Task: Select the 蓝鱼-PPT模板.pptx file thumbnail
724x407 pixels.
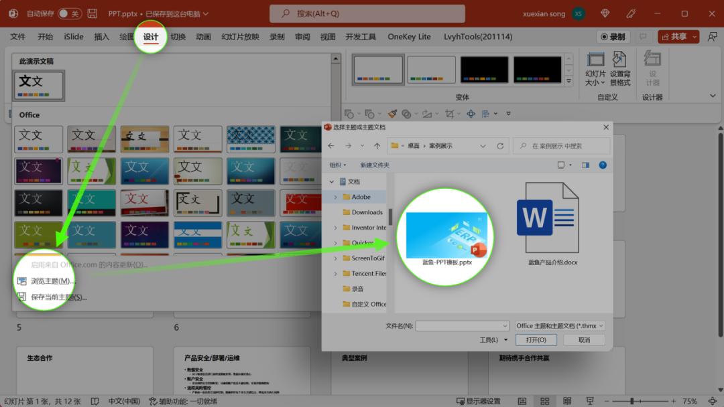Action: tap(445, 234)
